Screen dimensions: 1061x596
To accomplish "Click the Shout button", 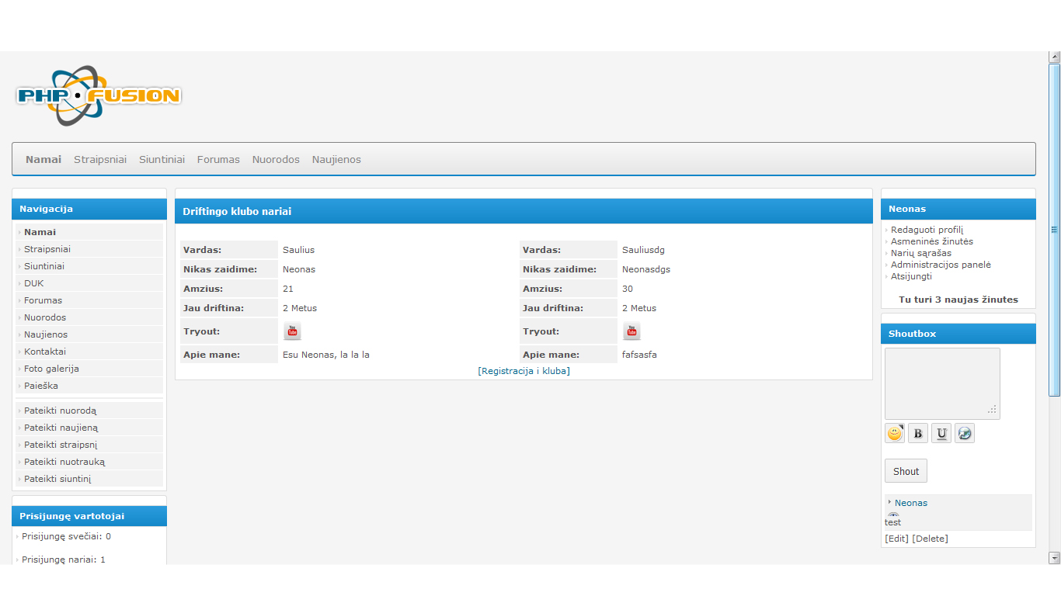I will click(x=906, y=471).
